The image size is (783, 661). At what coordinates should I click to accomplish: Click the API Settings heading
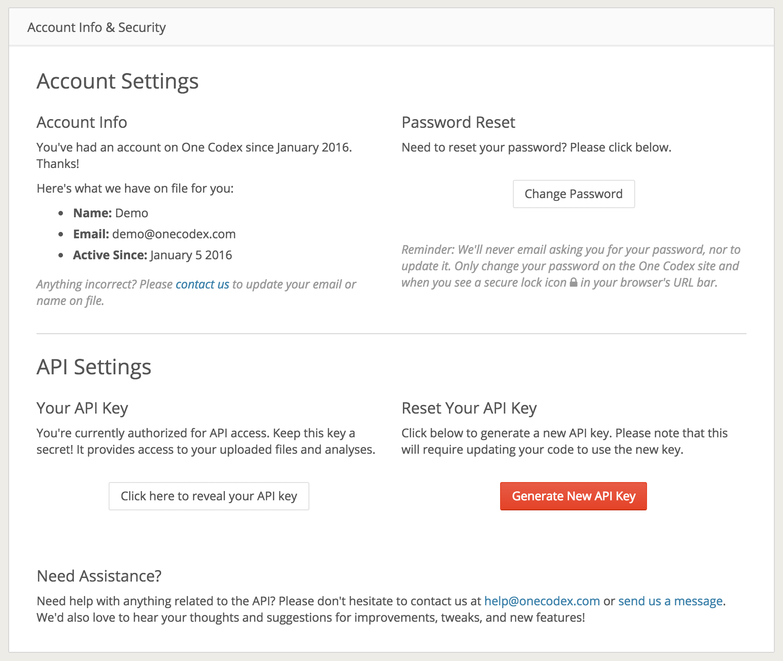pos(94,367)
